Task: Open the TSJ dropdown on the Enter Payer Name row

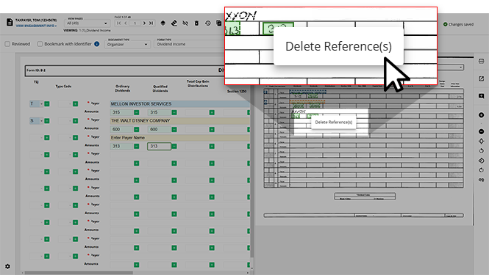Action: 36,138
